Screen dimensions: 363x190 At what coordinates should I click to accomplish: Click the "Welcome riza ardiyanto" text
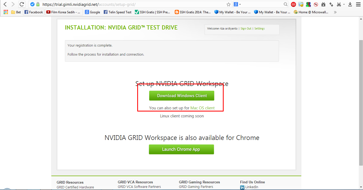(222, 28)
